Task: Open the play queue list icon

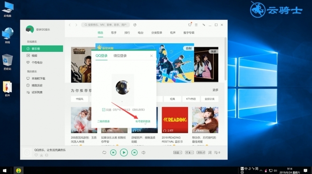Action: (x=217, y=153)
